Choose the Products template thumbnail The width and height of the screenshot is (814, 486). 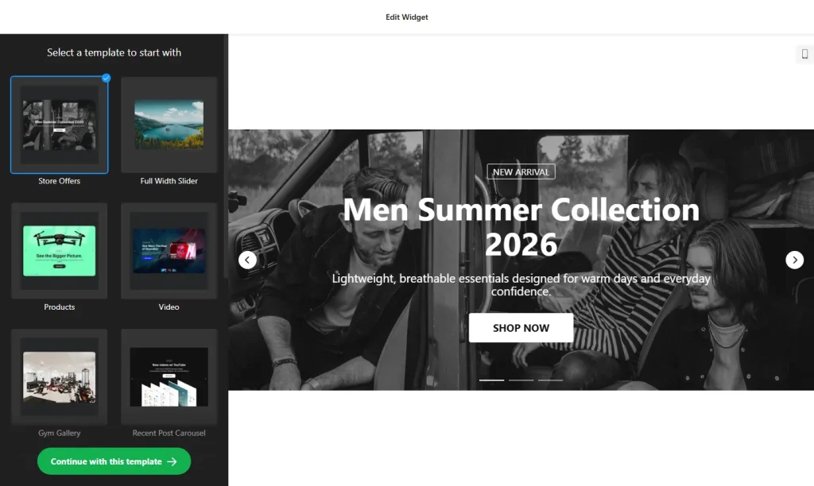pos(59,250)
